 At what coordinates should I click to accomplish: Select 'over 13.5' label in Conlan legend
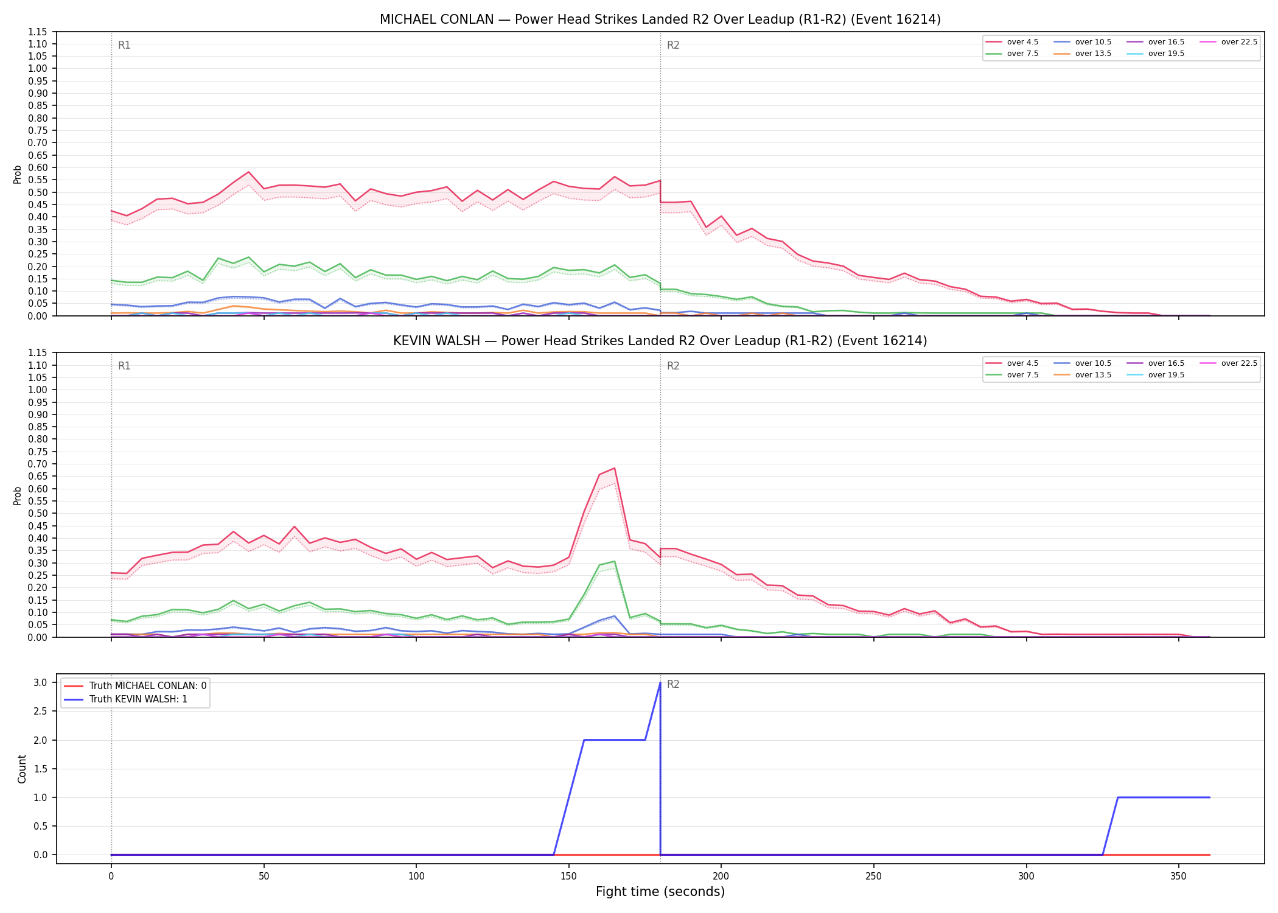1093,54
